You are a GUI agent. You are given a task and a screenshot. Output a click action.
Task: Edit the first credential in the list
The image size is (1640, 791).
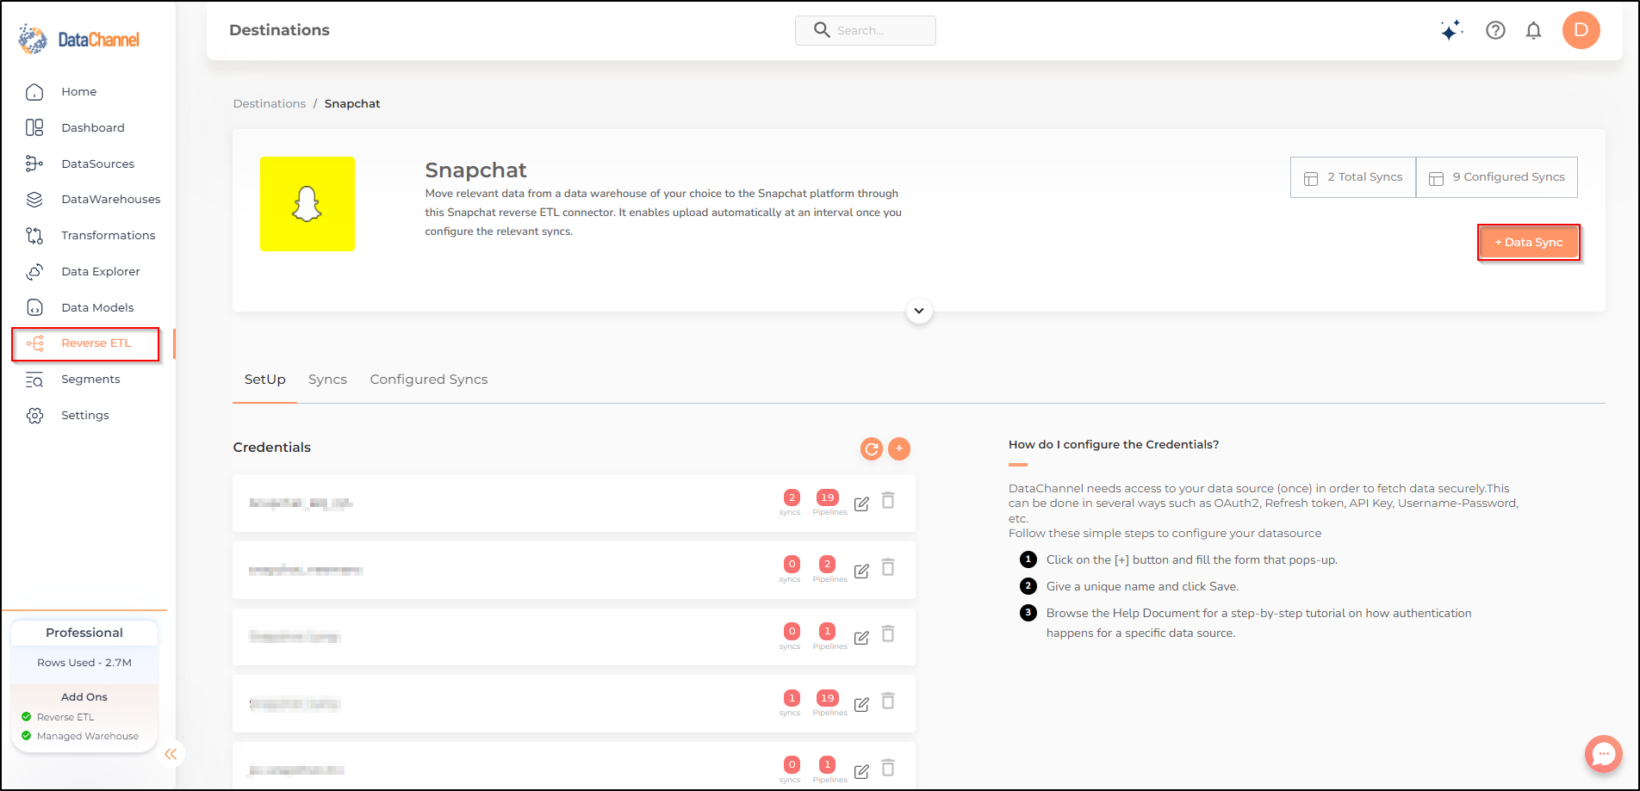[x=861, y=504]
